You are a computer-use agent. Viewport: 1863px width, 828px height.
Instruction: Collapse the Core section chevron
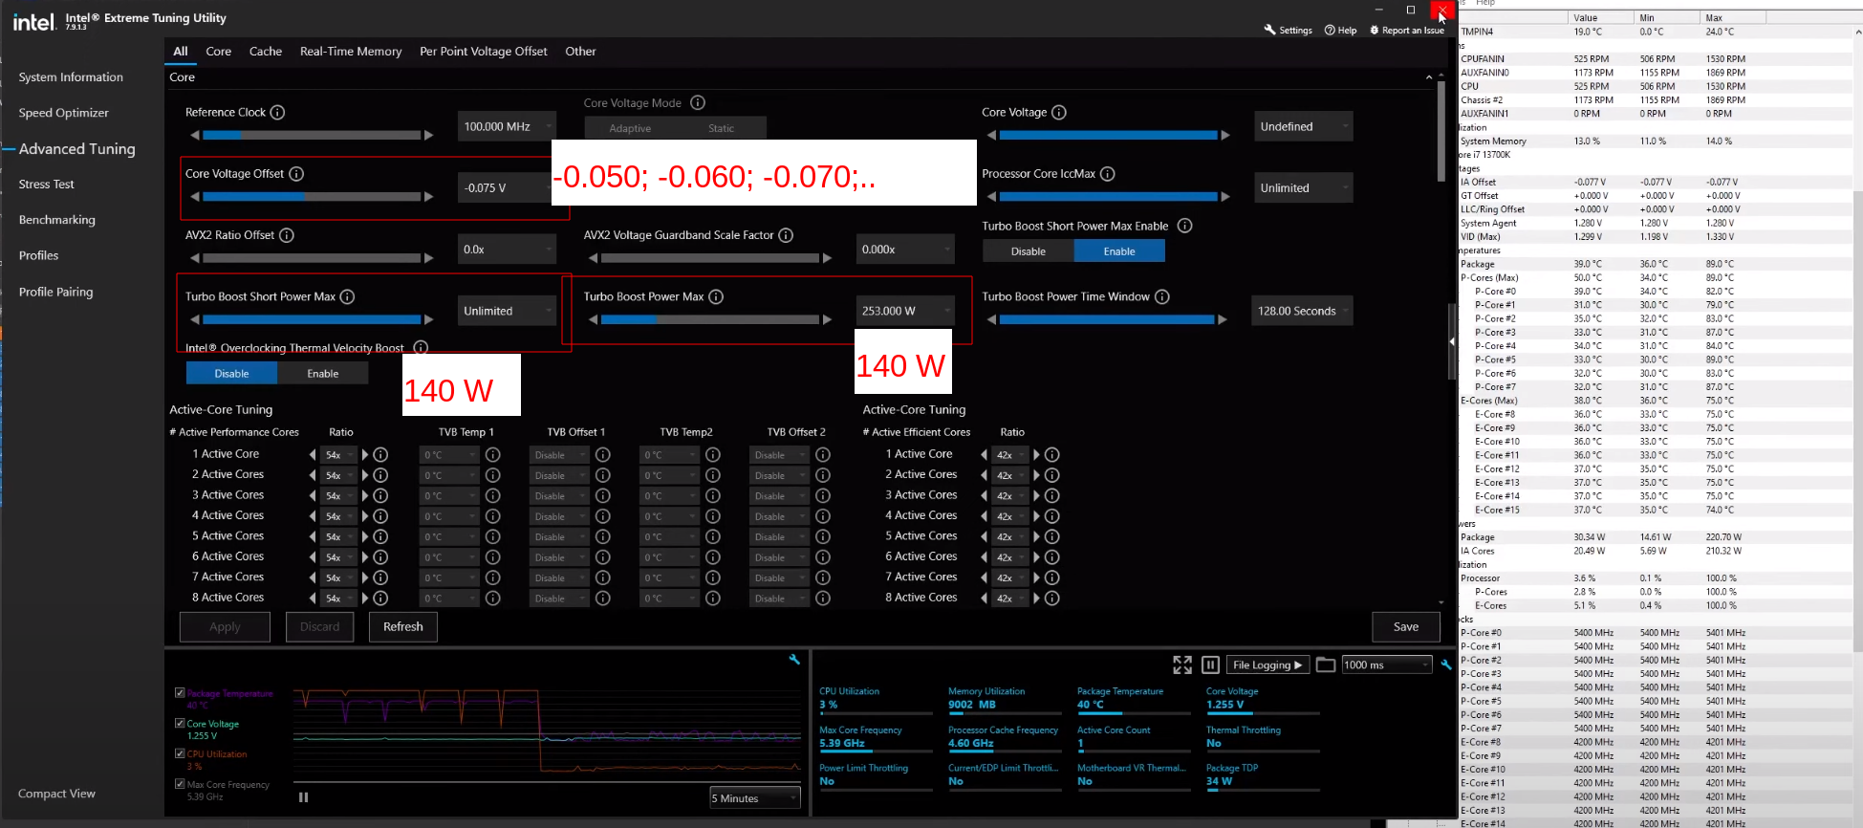pyautogui.click(x=1429, y=77)
